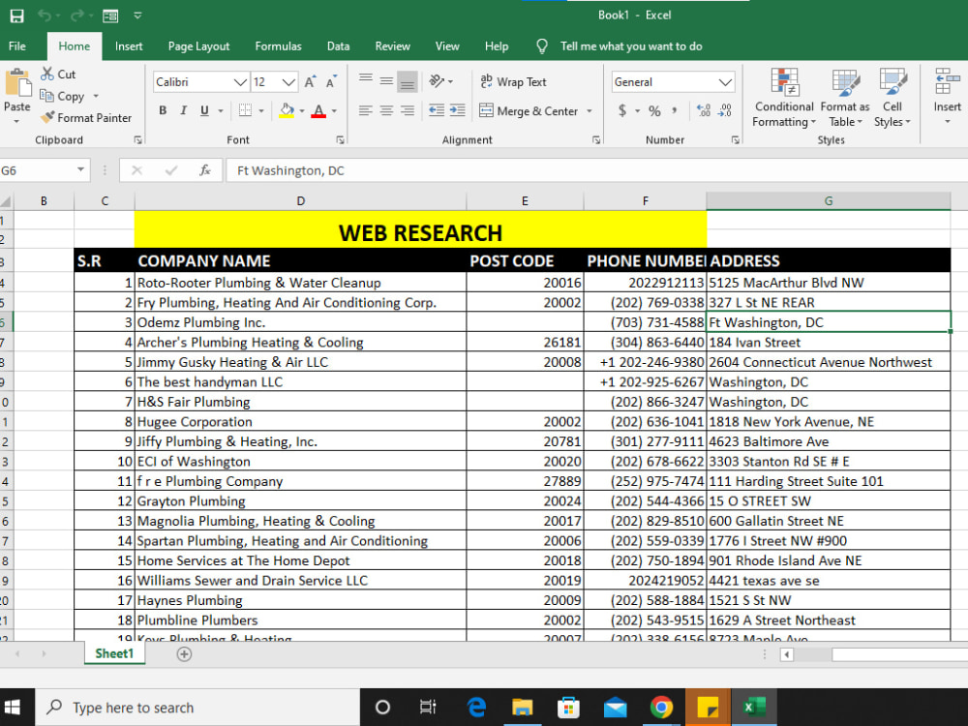Screen dimensions: 968x726
Task: Click Format as Table button
Action: [844, 96]
